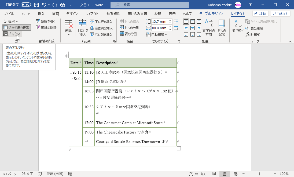
Task: Click 上に行を挿入 insert above
Action: pos(83,28)
